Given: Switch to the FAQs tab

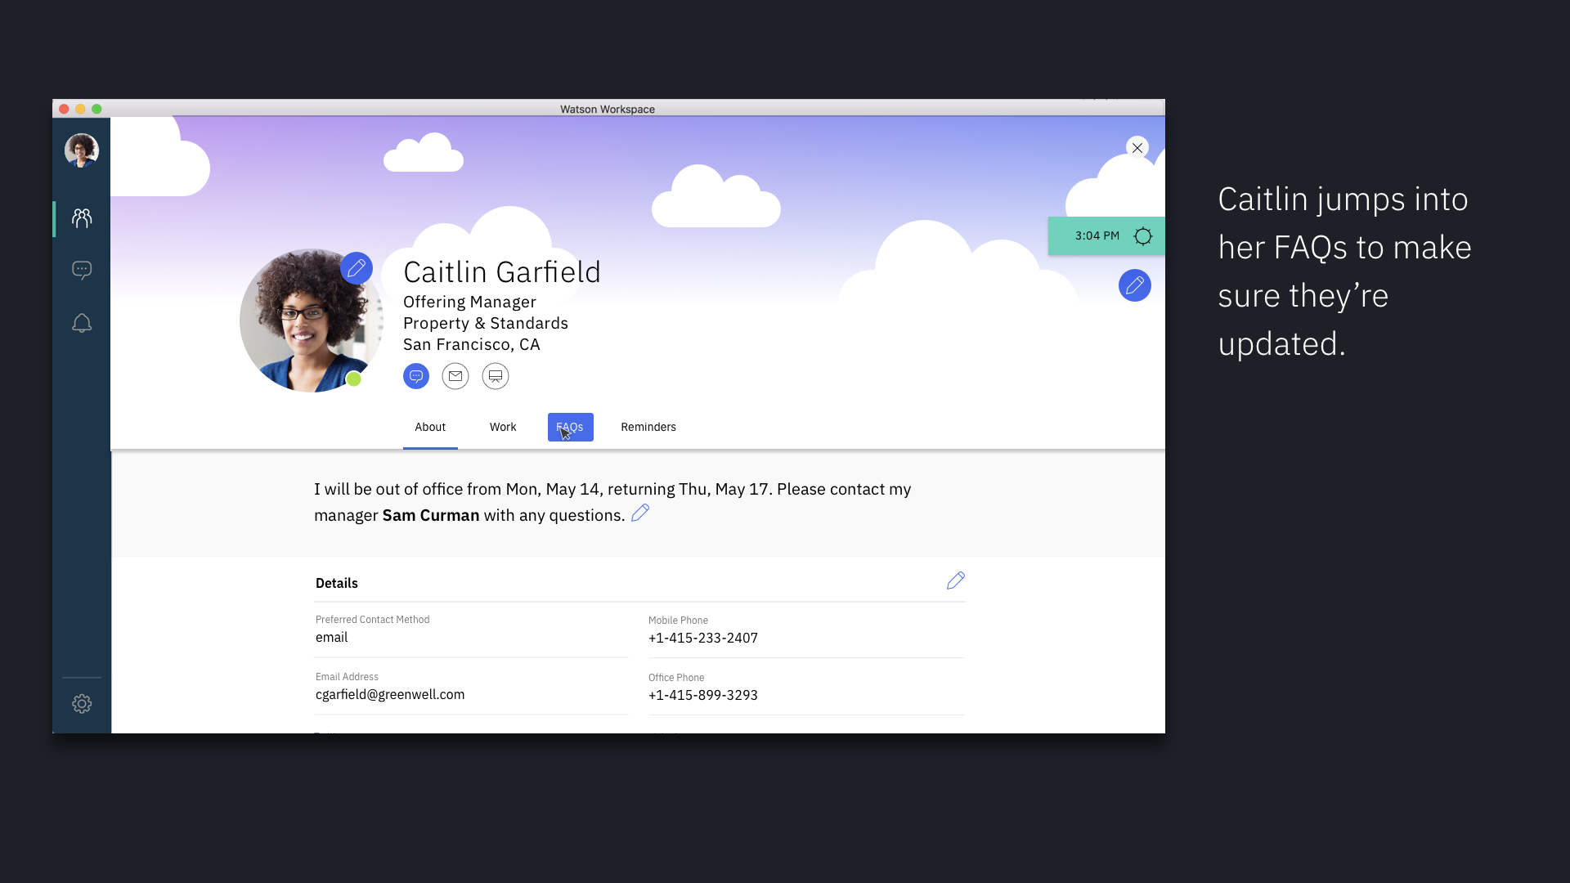Looking at the screenshot, I should coord(570,427).
